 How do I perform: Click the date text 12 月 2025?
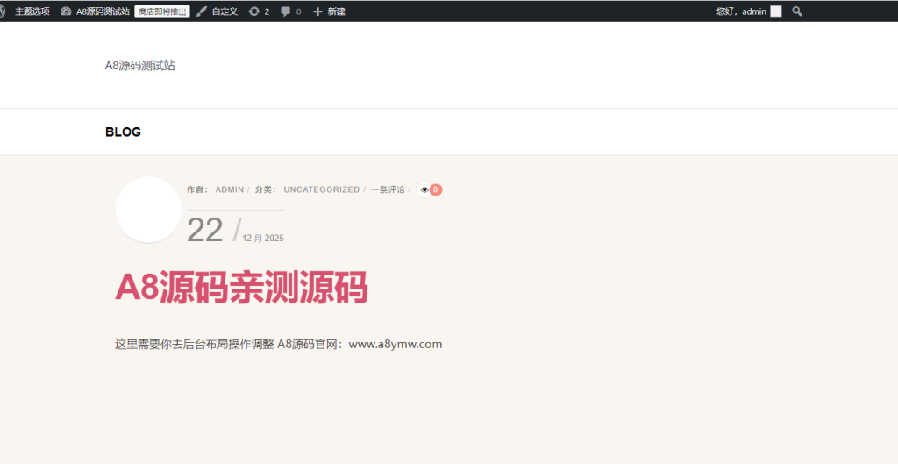pyautogui.click(x=263, y=239)
